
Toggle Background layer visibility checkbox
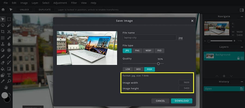pyautogui.click(x=242, y=58)
